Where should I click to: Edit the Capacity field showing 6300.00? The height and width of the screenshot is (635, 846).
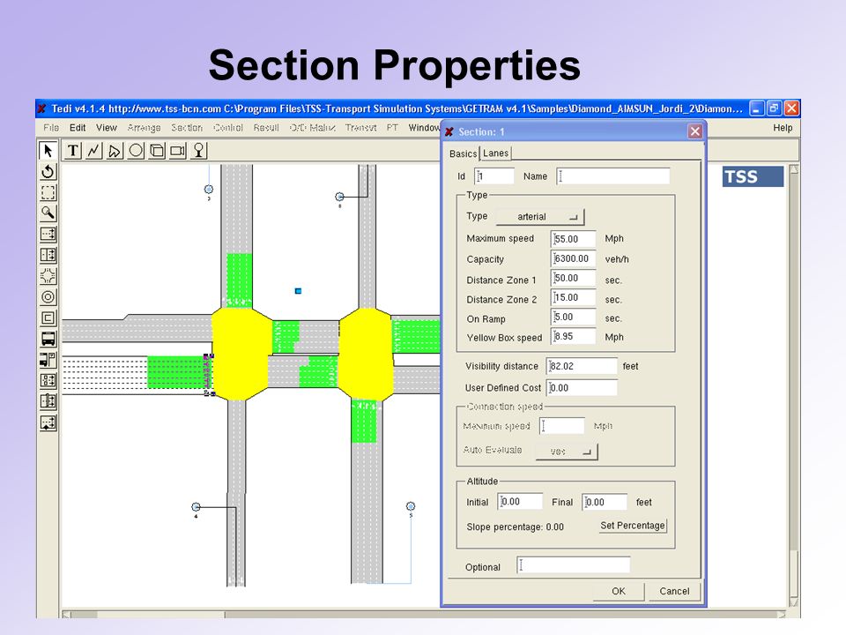point(573,258)
